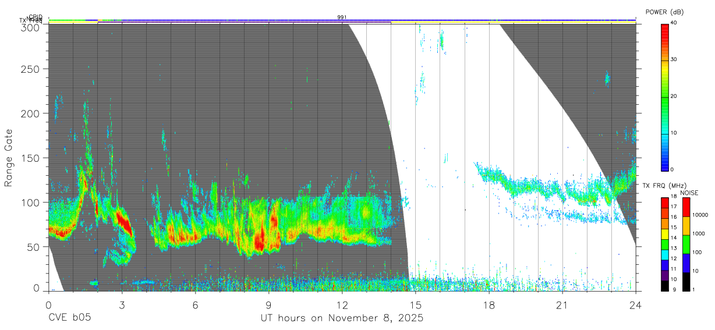
Task: Click the '250' y-axis tick label
Action: pos(31,69)
